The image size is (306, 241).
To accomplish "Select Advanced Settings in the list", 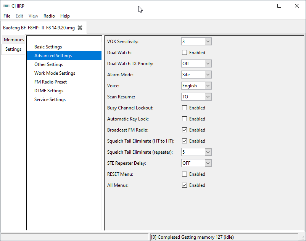I will pos(64,56).
